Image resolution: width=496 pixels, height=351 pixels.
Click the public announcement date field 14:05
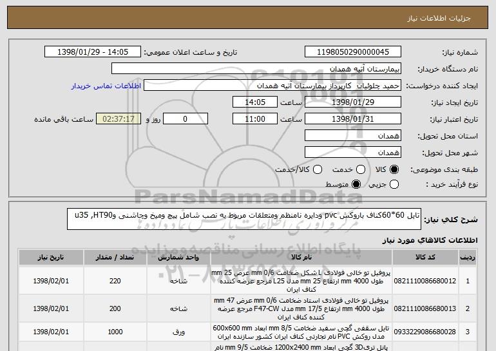pos(93,52)
